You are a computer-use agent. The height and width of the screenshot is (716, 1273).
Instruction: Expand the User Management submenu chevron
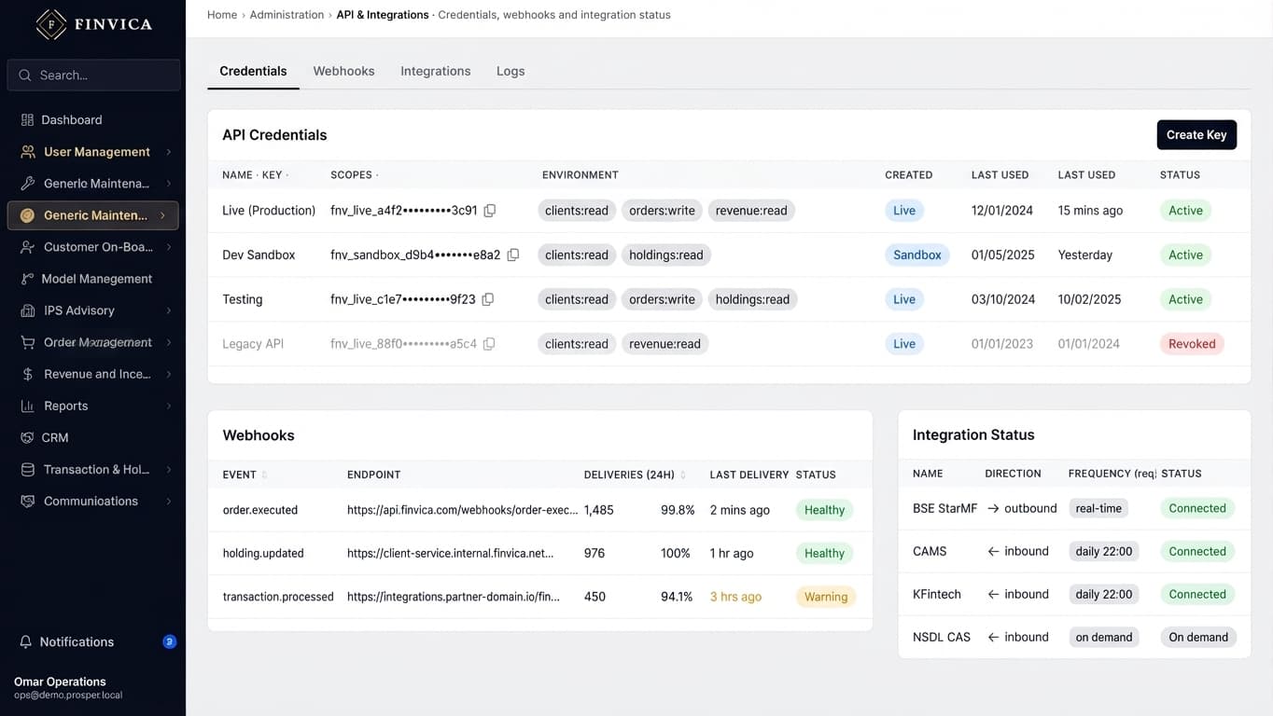[168, 152]
